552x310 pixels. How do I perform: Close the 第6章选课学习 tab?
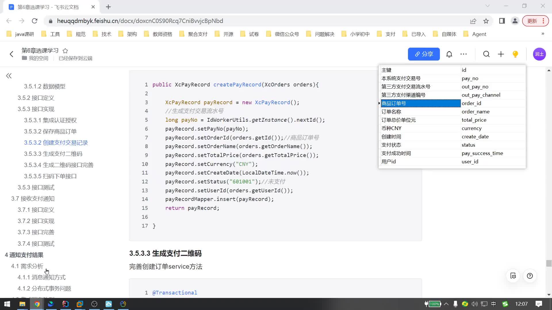click(x=93, y=7)
